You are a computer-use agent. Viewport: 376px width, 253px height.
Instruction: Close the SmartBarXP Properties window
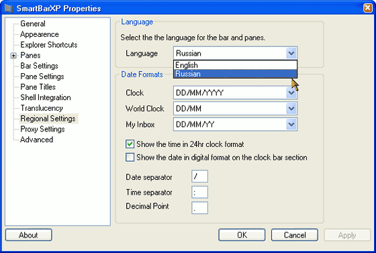[x=368, y=8]
